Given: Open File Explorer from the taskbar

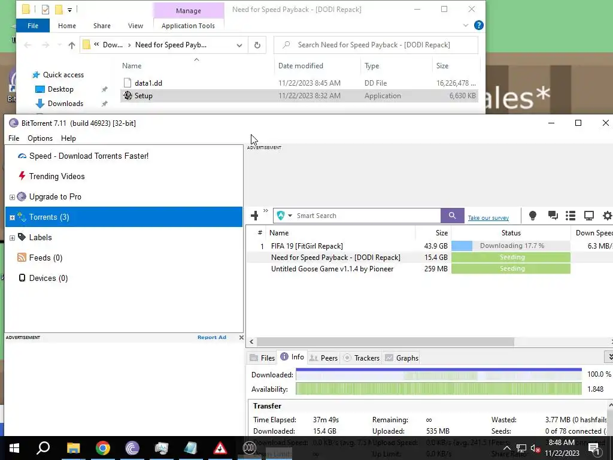Looking at the screenshot, I should pos(73,448).
